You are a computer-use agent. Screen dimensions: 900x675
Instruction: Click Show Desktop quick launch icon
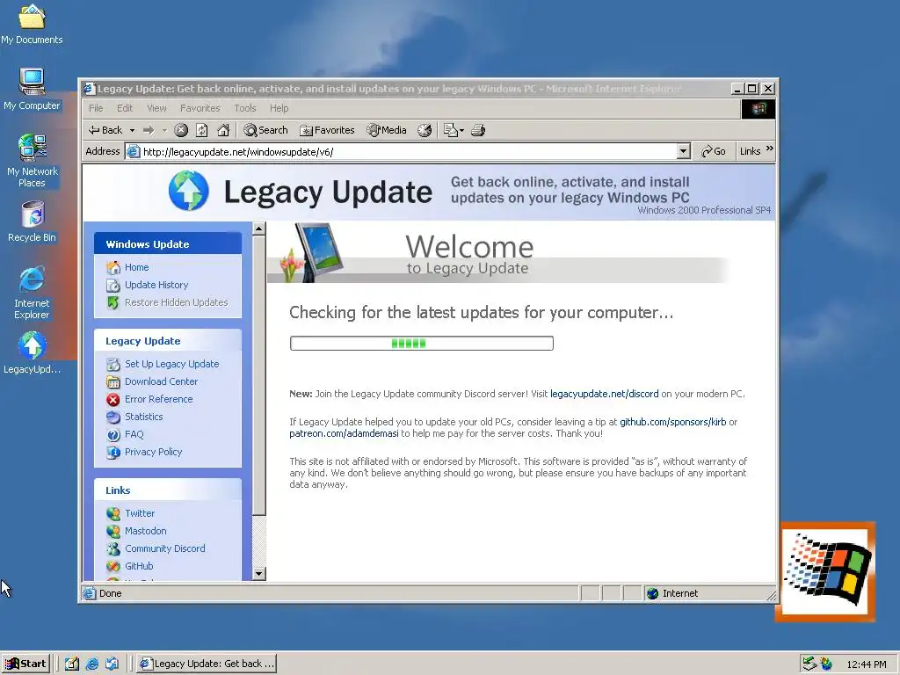point(72,664)
